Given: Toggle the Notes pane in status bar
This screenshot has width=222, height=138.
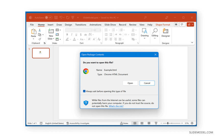Looking at the screenshot, I should coord(124,123).
